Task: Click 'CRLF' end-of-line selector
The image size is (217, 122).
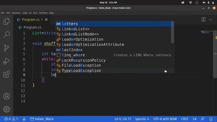Action: point(185,119)
